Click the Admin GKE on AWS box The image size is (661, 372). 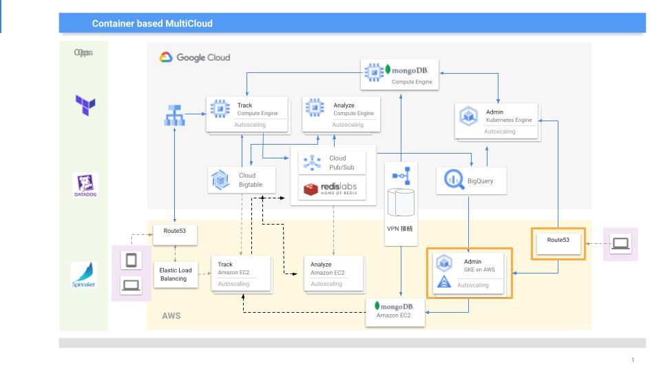pyautogui.click(x=468, y=273)
